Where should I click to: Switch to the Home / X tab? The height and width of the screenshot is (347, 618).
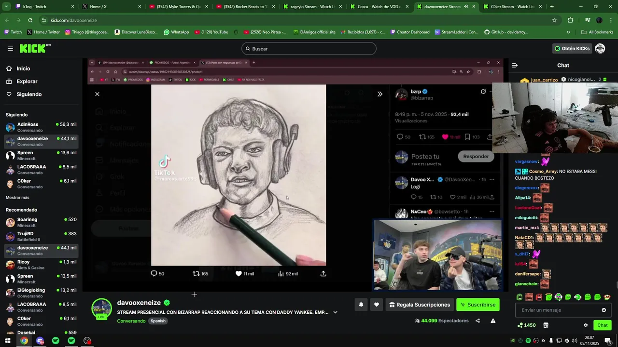pos(112,7)
